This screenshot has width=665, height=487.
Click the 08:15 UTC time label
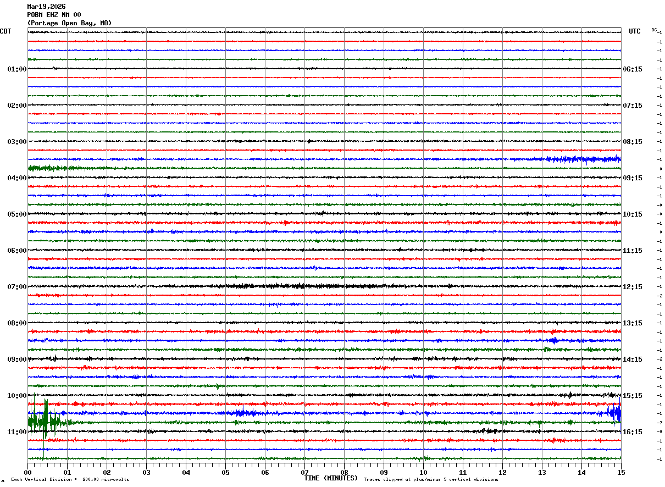point(633,142)
